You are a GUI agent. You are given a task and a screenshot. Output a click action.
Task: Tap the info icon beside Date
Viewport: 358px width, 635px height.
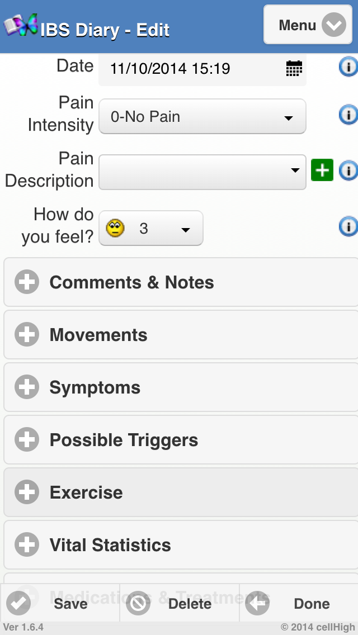[348, 68]
